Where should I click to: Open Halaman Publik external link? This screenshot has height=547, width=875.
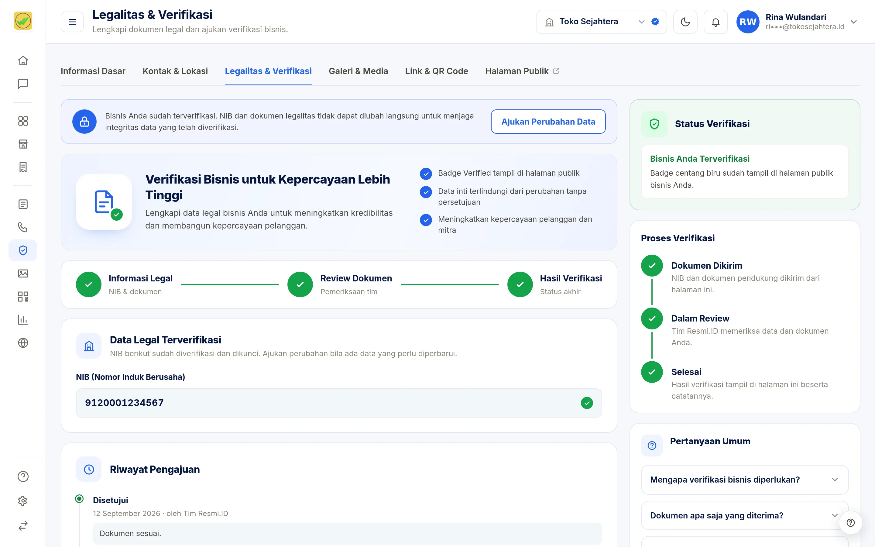click(522, 71)
